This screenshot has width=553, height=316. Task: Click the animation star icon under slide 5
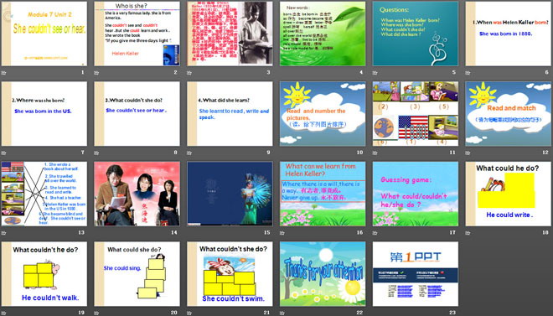(x=375, y=73)
